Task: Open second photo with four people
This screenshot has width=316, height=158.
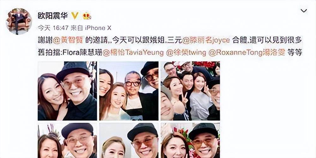Action: [129, 91]
